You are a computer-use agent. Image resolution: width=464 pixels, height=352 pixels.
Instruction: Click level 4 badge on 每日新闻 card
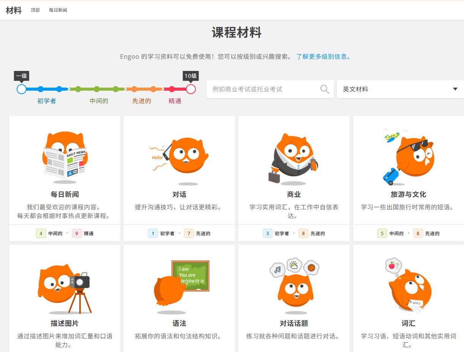pos(41,233)
